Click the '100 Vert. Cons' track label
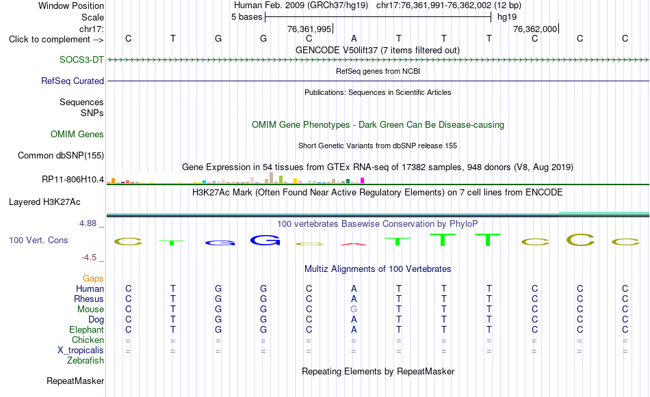 click(38, 240)
